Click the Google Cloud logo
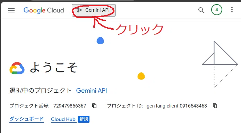This screenshot has width=241, height=133. (x=44, y=10)
